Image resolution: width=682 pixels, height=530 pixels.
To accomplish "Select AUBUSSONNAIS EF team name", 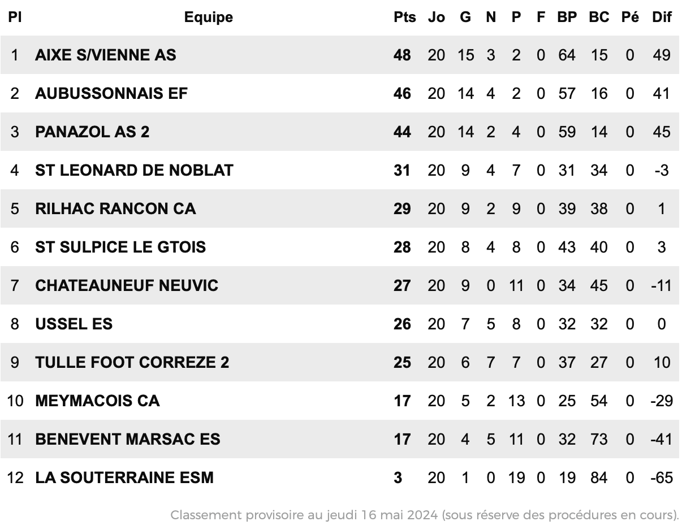I will tap(111, 93).
